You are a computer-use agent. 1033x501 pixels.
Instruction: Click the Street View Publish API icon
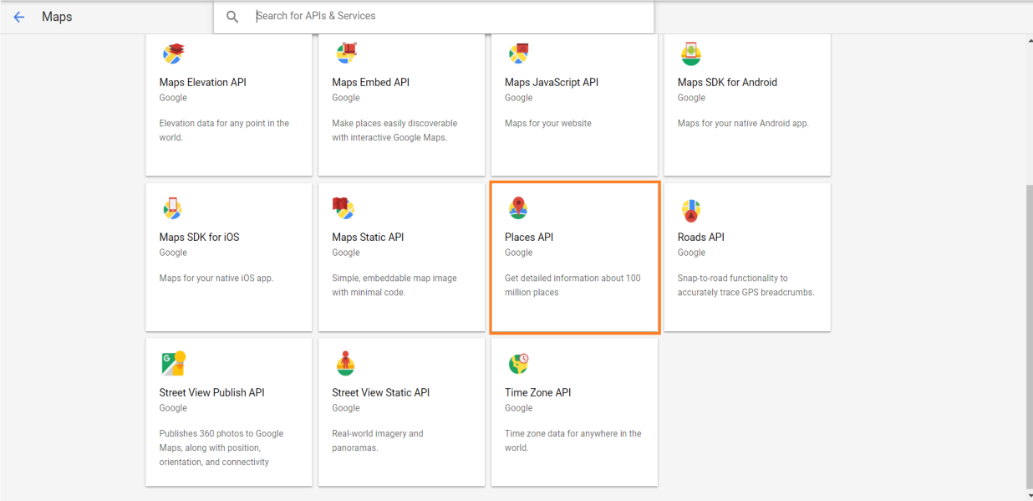174,363
